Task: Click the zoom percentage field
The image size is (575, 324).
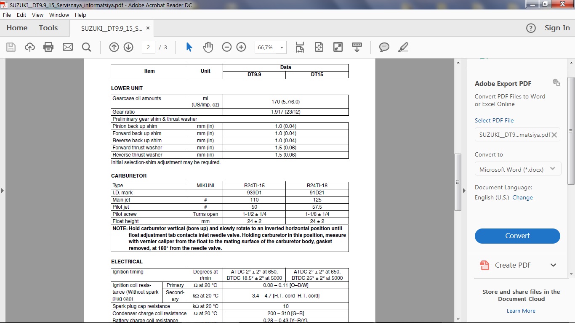Action: pos(266,48)
